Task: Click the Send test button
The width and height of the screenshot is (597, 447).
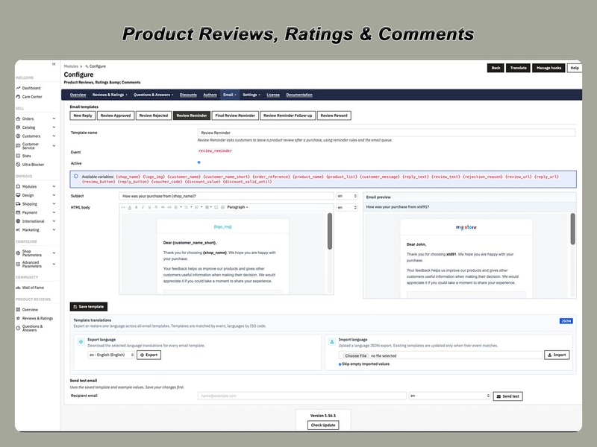Action: coord(508,396)
